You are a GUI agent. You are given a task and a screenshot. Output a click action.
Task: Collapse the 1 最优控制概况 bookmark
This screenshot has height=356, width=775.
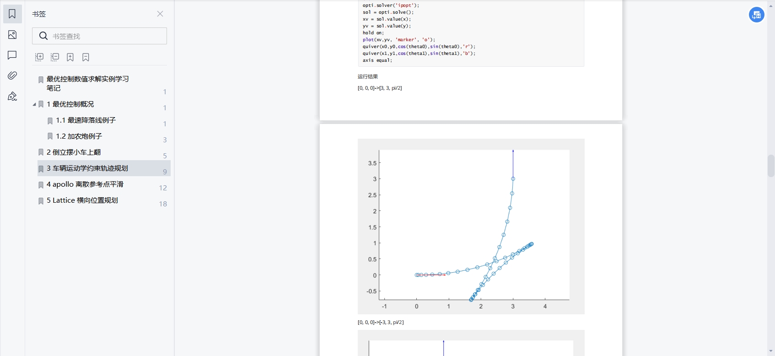tap(34, 104)
